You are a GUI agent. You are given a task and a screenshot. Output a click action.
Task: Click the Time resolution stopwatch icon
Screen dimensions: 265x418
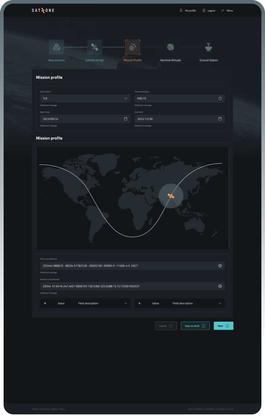coord(220,99)
